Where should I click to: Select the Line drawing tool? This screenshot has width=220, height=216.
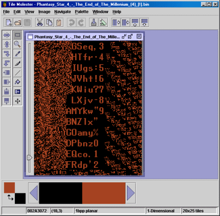17,73
